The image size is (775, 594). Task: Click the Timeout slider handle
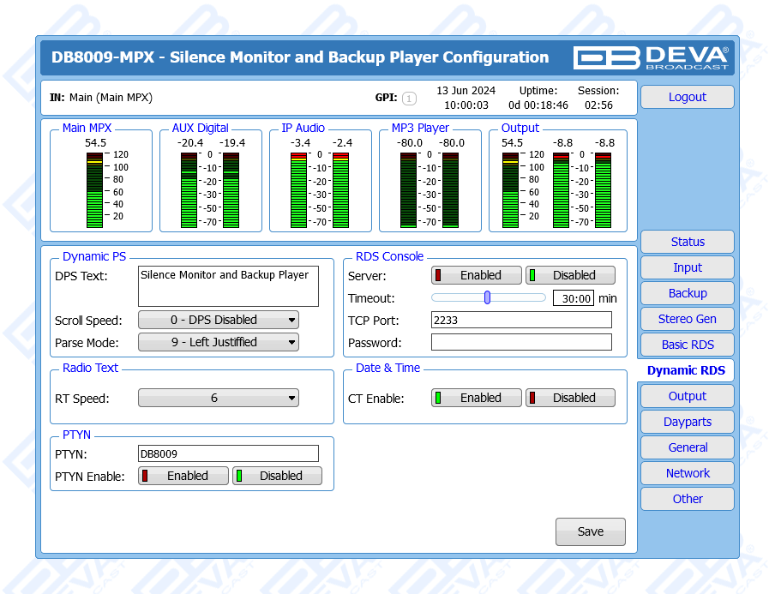point(487,297)
